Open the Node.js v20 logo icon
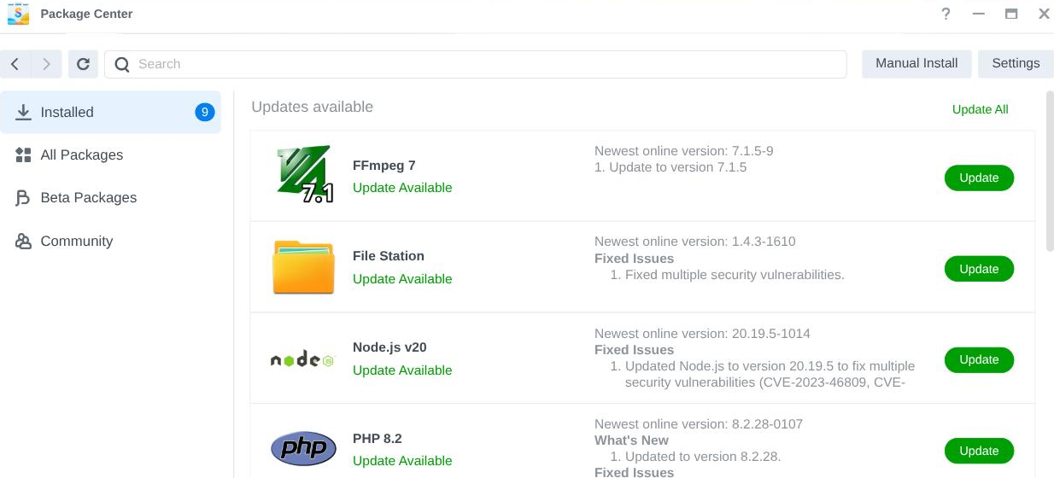Screen dimensions: 1054x478 click(x=302, y=360)
